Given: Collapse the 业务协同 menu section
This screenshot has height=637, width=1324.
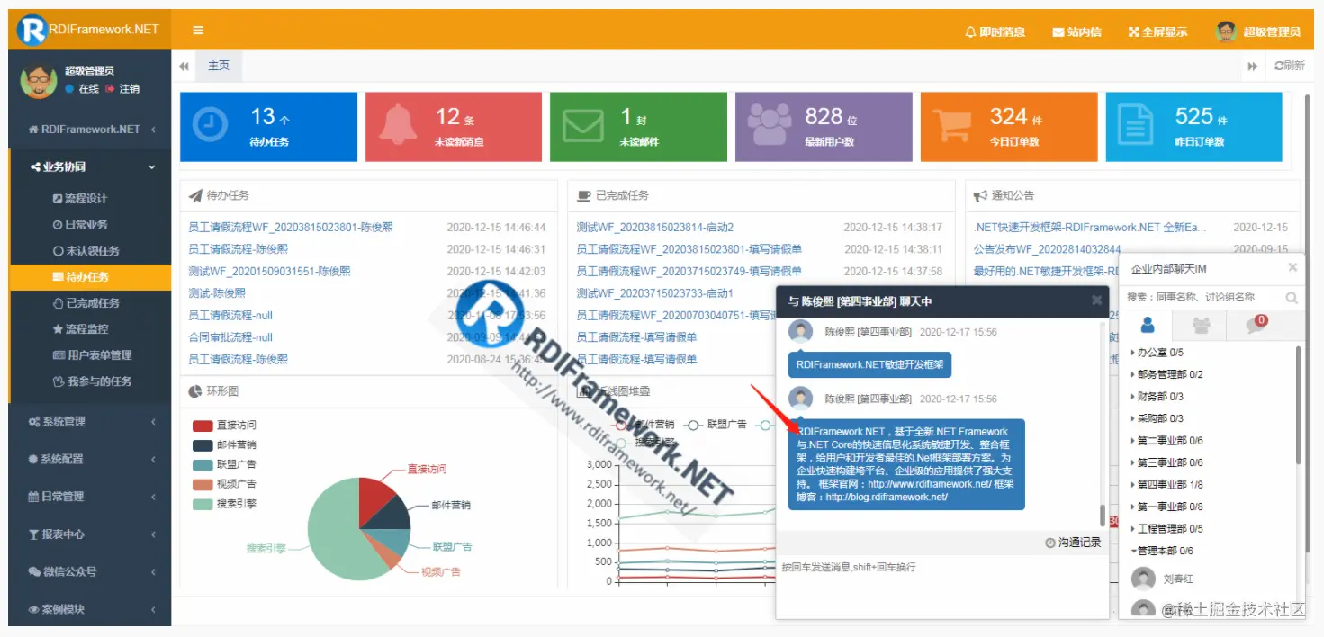Looking at the screenshot, I should tap(90, 166).
